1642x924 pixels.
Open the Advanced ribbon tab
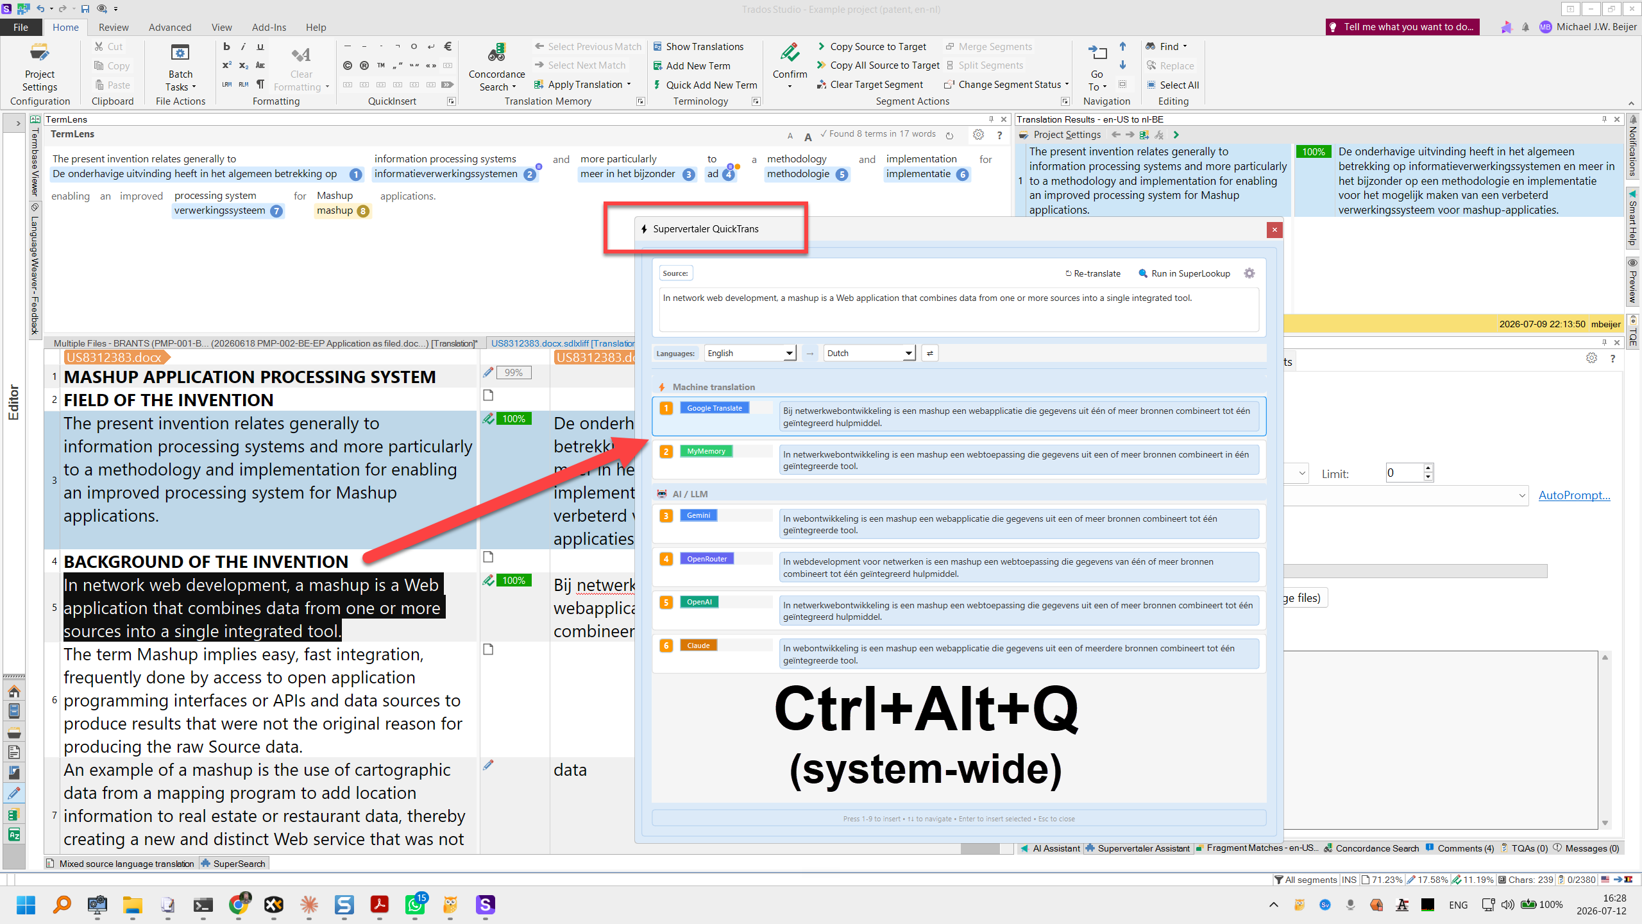coord(170,27)
